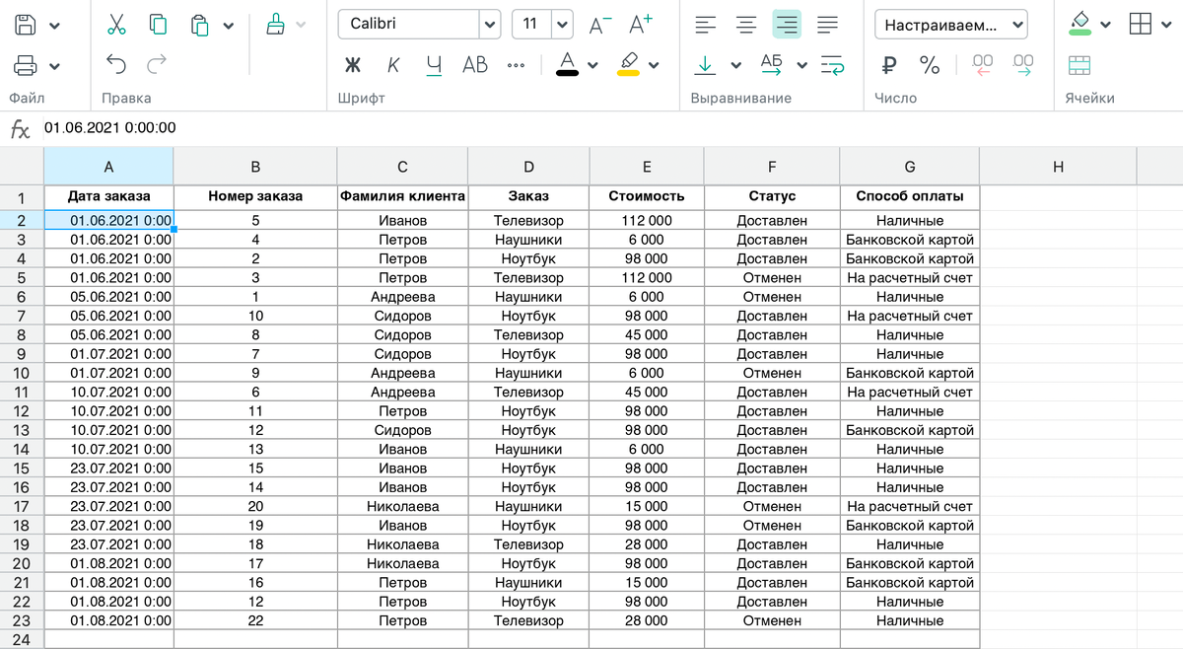
Task: Open more font options (three dots)
Action: click(x=516, y=65)
